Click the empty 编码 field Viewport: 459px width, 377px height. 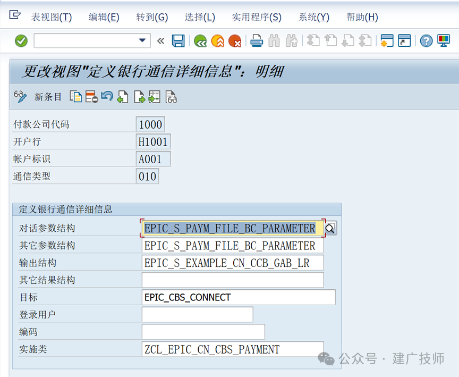click(203, 332)
